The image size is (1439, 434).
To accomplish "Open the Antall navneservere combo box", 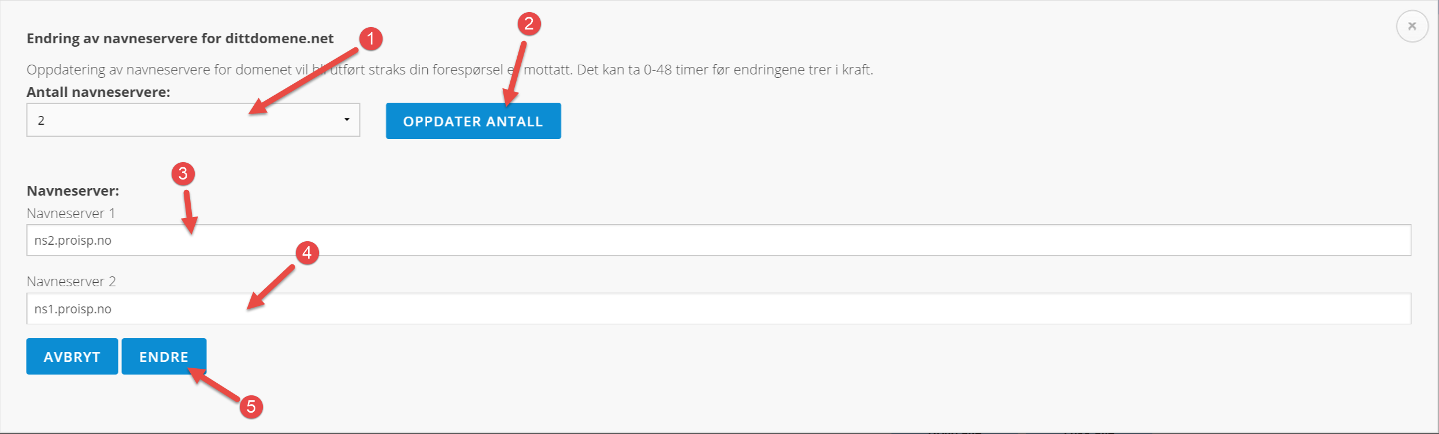I will pyautogui.click(x=193, y=120).
